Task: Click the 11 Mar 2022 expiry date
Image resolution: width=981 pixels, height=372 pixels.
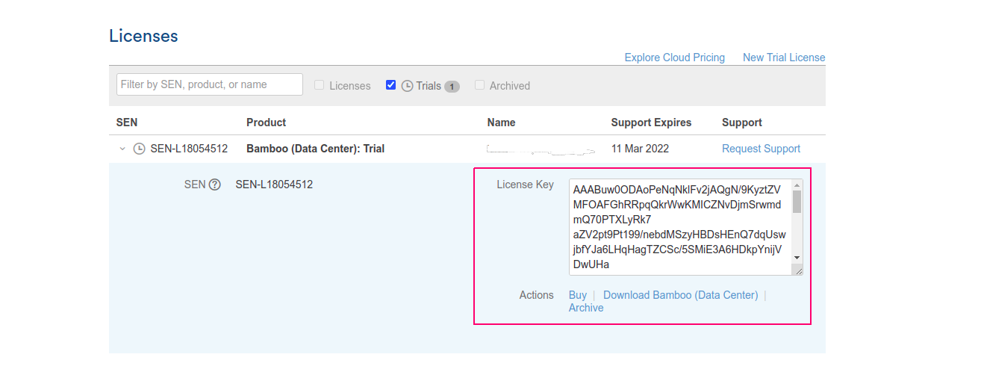Action: pyautogui.click(x=640, y=149)
